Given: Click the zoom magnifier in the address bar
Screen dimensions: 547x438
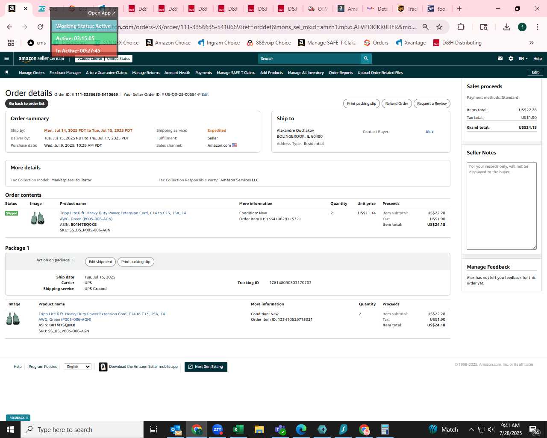Looking at the screenshot, I should click(425, 27).
